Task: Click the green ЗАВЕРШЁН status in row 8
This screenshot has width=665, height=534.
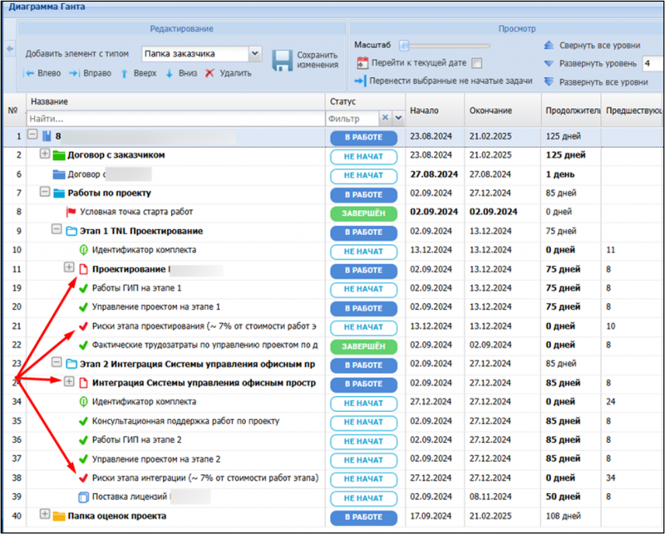Action: (362, 213)
